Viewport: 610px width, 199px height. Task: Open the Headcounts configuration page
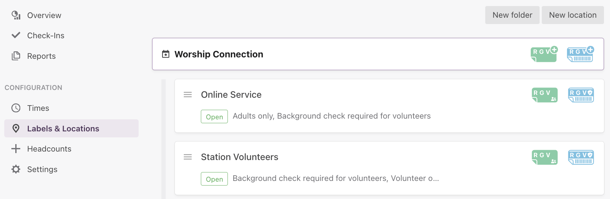point(49,149)
